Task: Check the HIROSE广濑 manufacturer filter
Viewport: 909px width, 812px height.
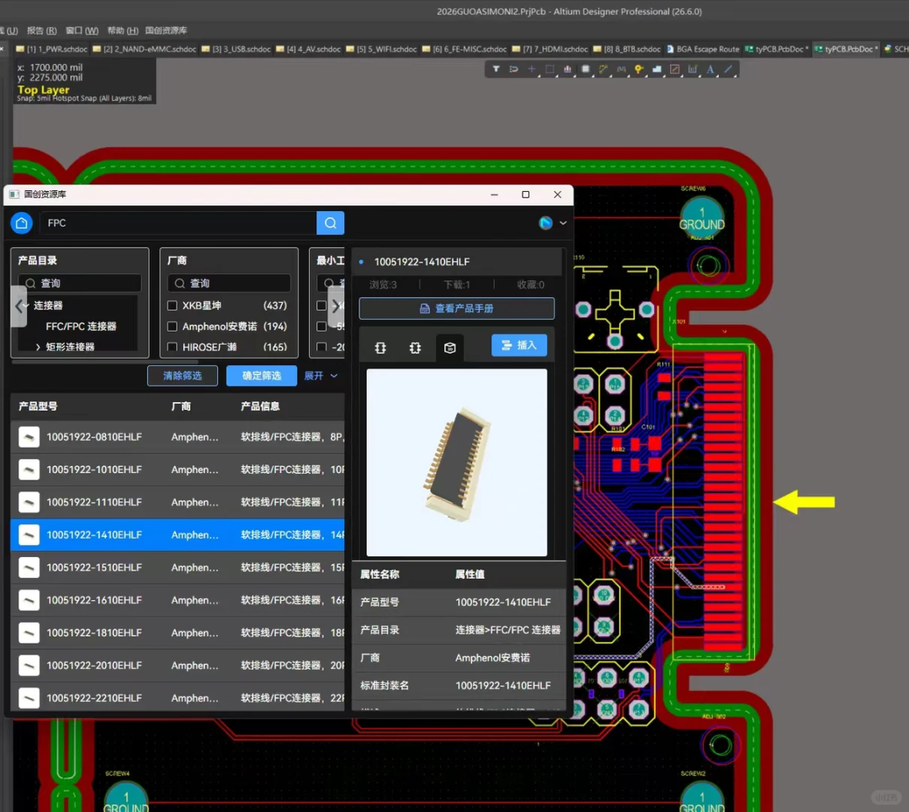Action: pos(173,348)
